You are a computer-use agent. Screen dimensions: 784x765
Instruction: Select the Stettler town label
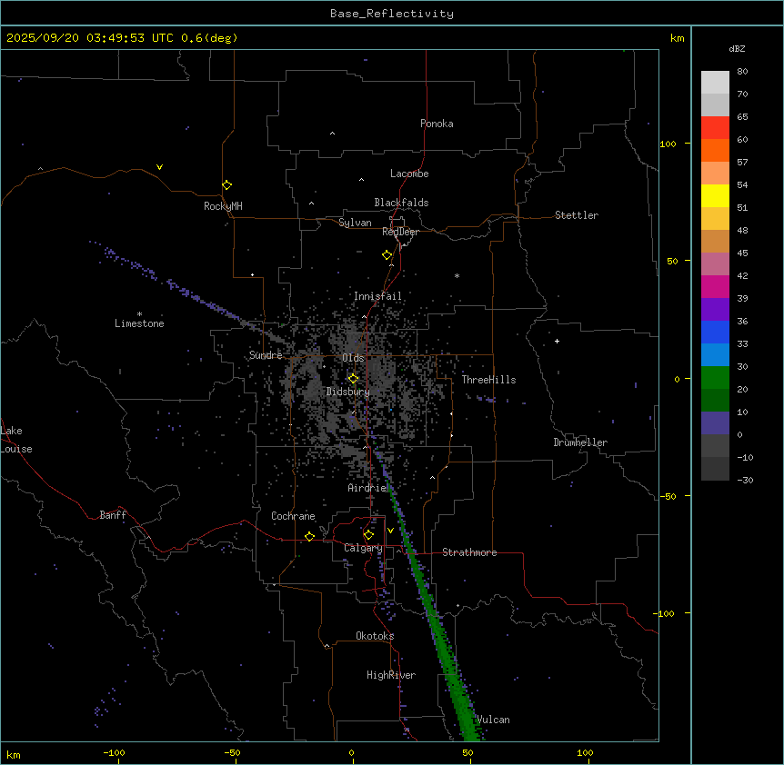click(x=577, y=215)
